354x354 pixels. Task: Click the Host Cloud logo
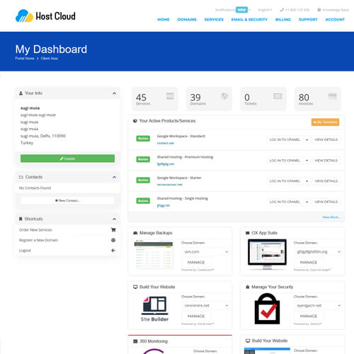click(x=45, y=16)
